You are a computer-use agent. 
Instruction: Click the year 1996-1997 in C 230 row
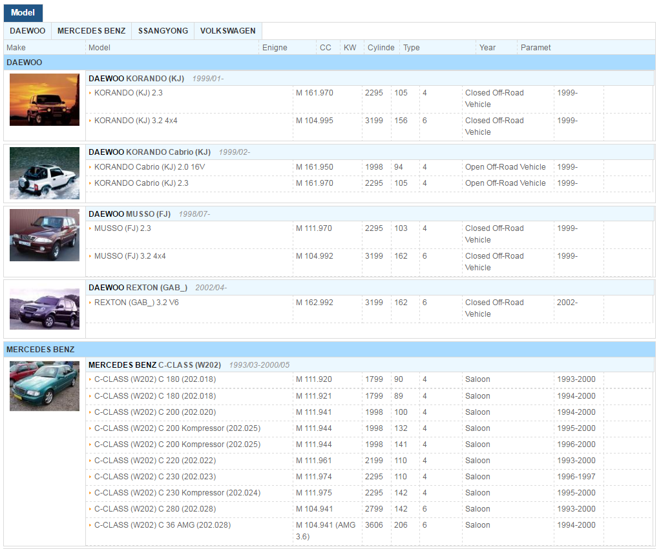tap(576, 477)
